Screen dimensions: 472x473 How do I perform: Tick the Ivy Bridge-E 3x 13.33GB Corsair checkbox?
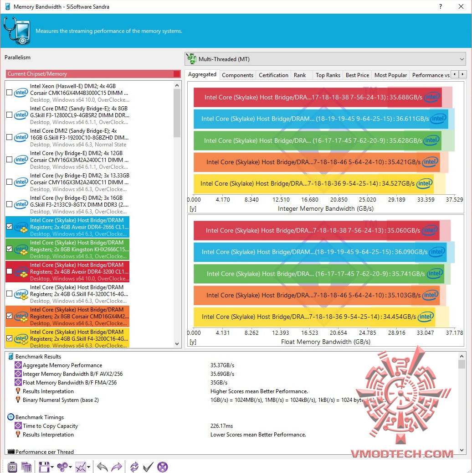[10, 182]
